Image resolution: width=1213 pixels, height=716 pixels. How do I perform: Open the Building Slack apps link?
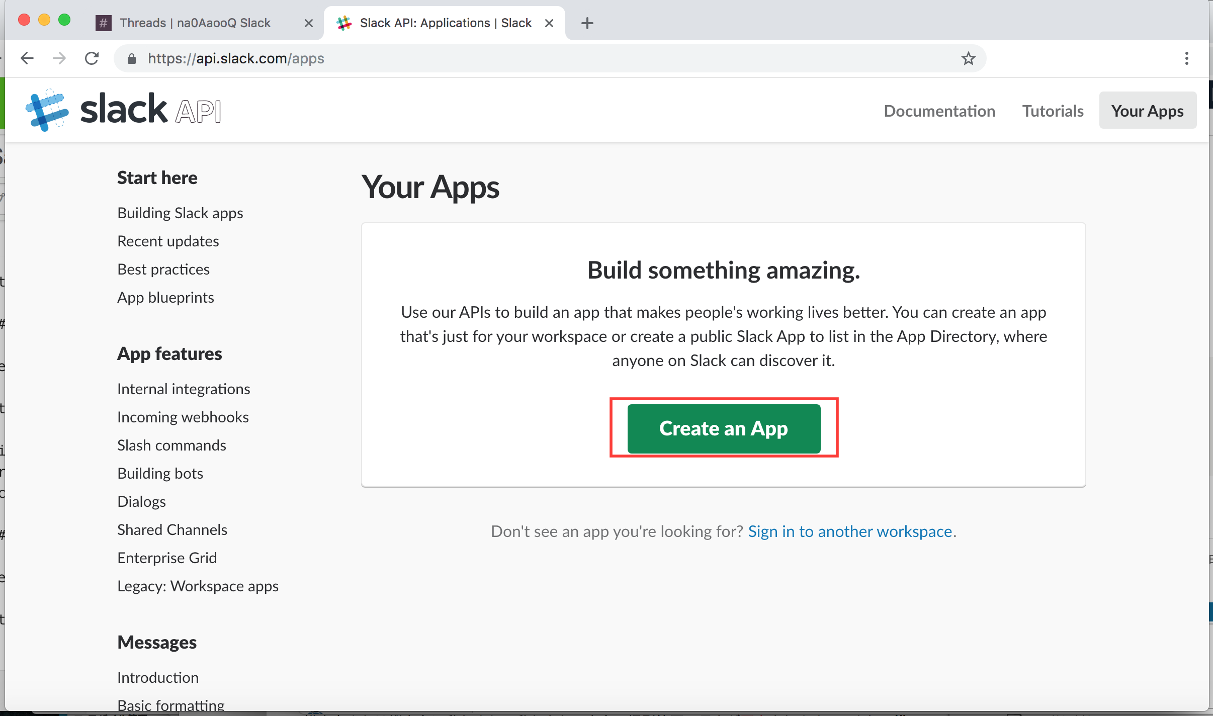(x=180, y=213)
